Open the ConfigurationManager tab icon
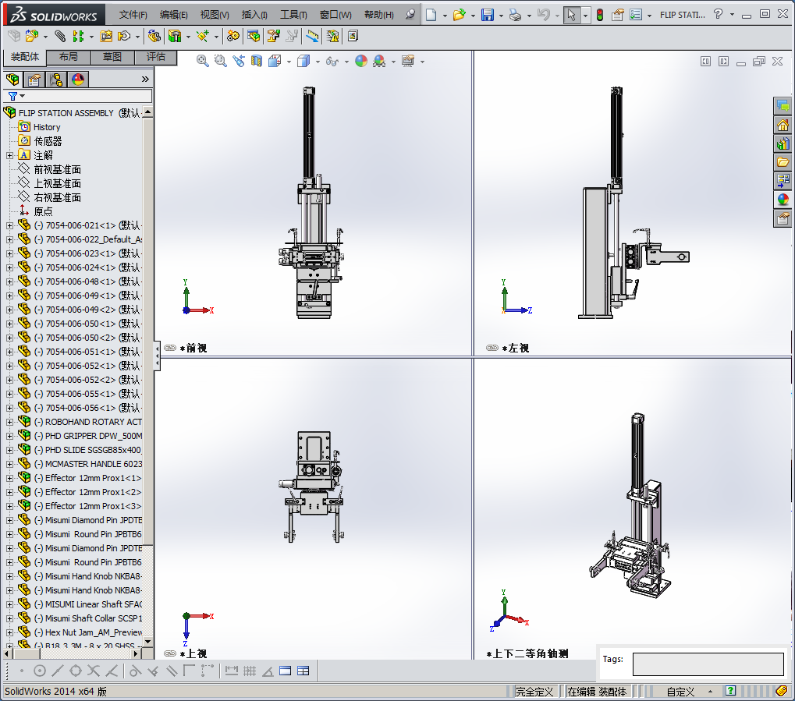This screenshot has width=795, height=701. point(55,79)
